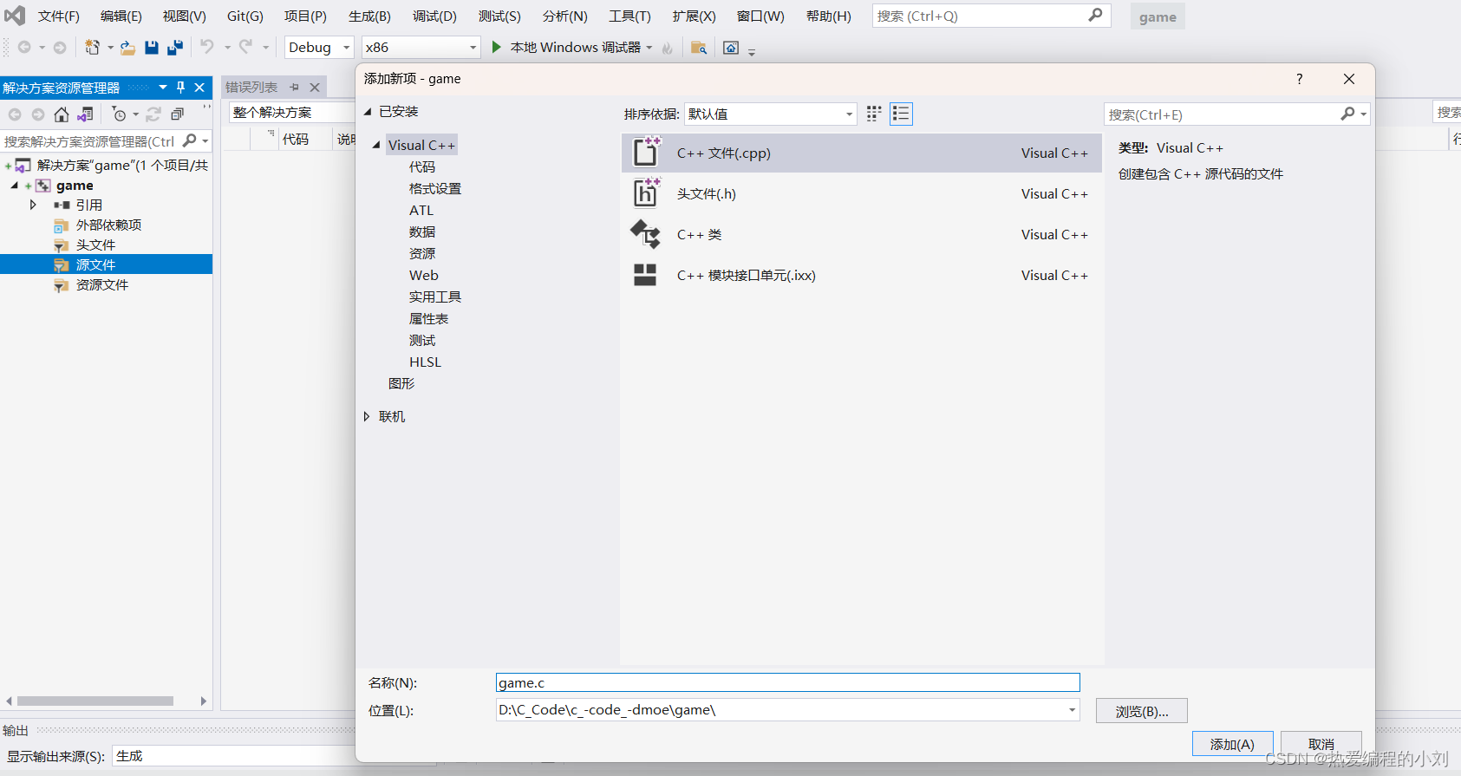The image size is (1461, 776).
Task: Select the Web category
Action: coord(424,275)
